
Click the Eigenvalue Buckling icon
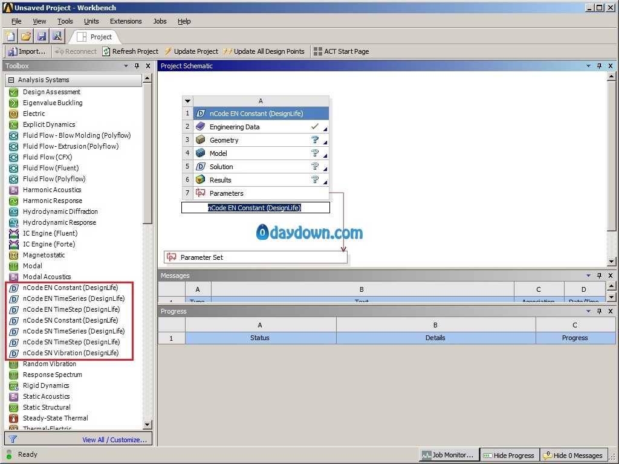pyautogui.click(x=13, y=103)
